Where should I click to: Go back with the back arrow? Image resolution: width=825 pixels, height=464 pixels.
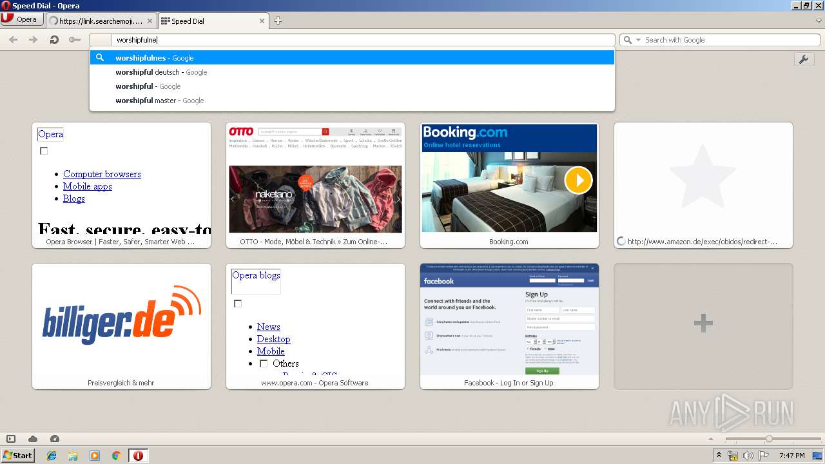click(x=13, y=40)
